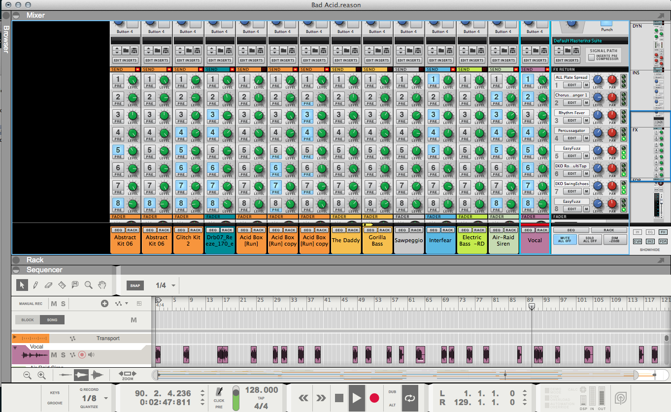This screenshot has height=412, width=671.
Task: Zoom out horizontally in the sequencer
Action: [27, 375]
